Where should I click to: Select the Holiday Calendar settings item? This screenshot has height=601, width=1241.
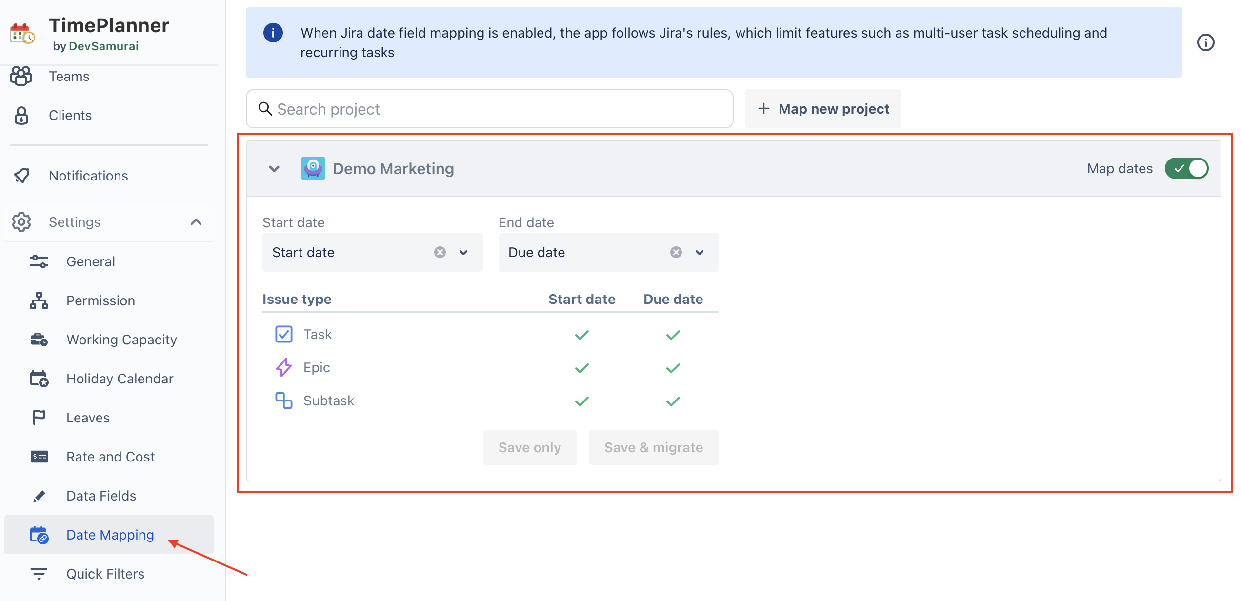tap(109, 379)
